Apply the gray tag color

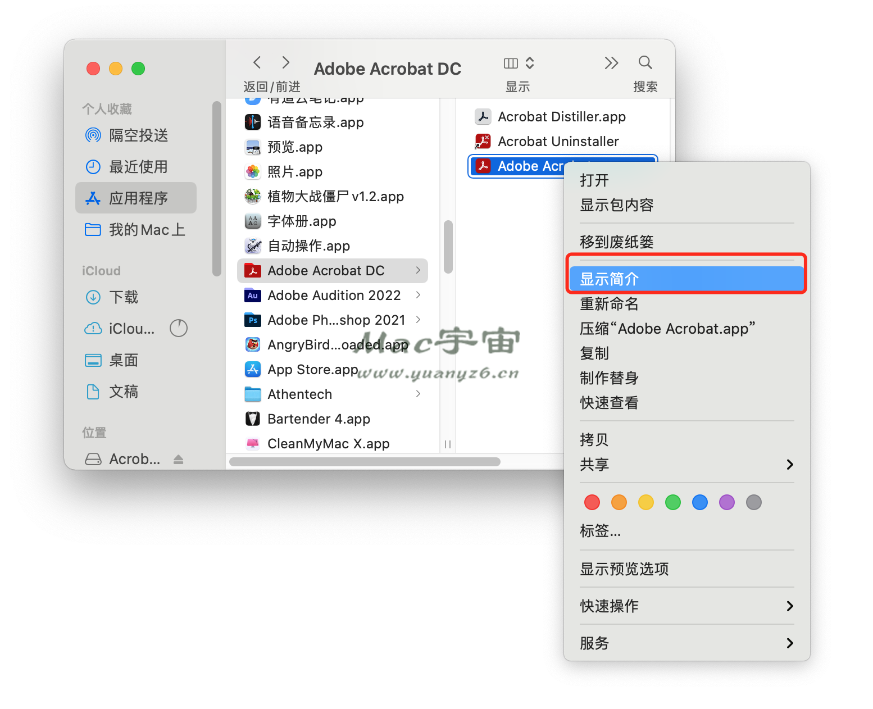pos(754,502)
